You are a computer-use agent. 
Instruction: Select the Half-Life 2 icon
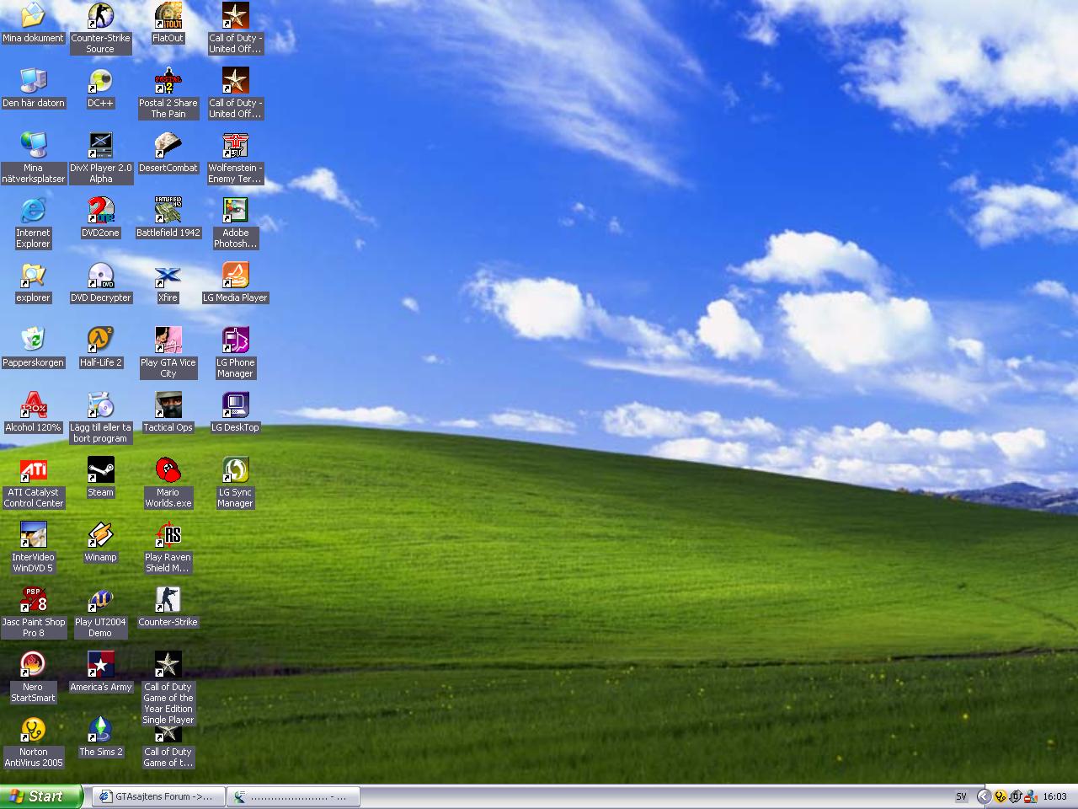coord(100,340)
